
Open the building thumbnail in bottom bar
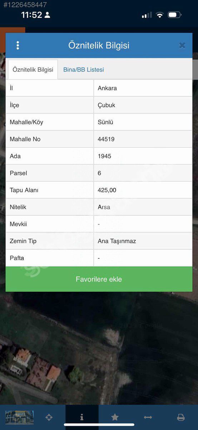(x=19, y=417)
